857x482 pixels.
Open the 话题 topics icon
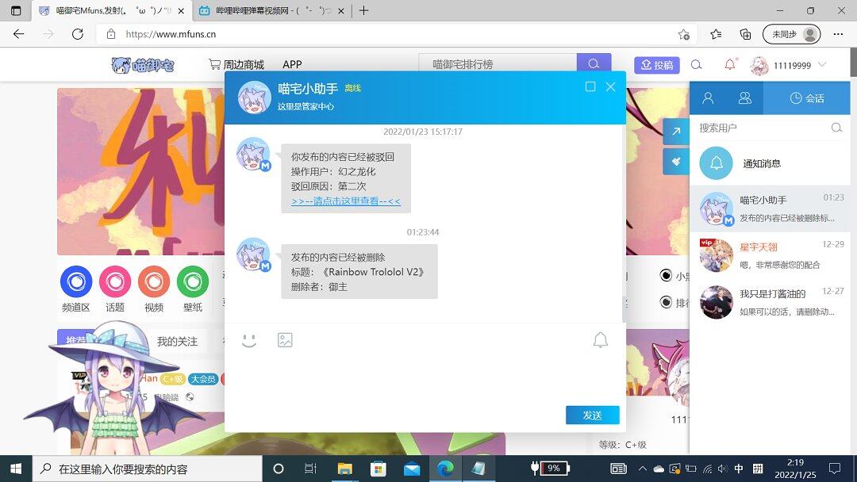(115, 281)
